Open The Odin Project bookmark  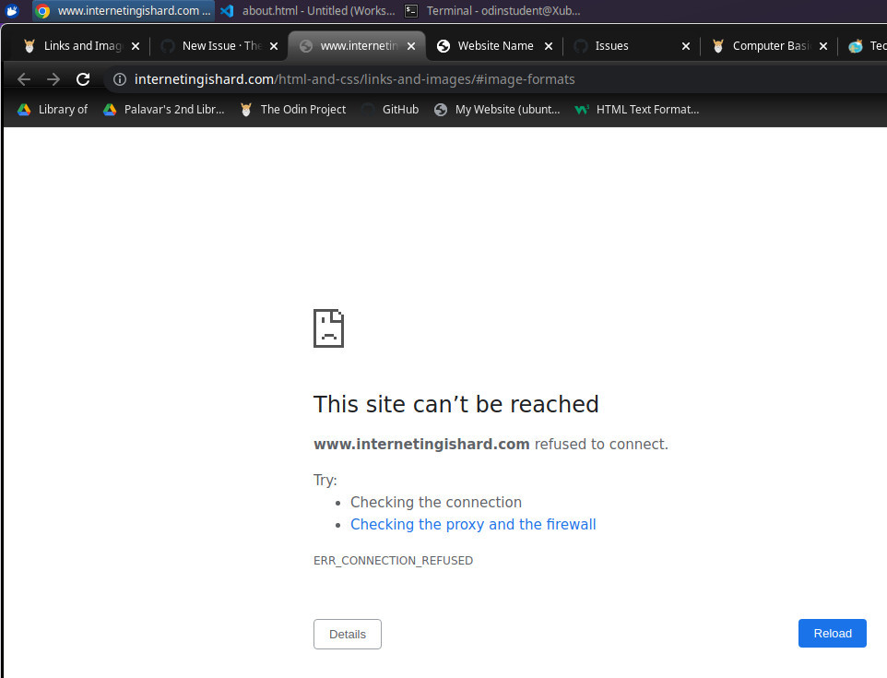(302, 109)
